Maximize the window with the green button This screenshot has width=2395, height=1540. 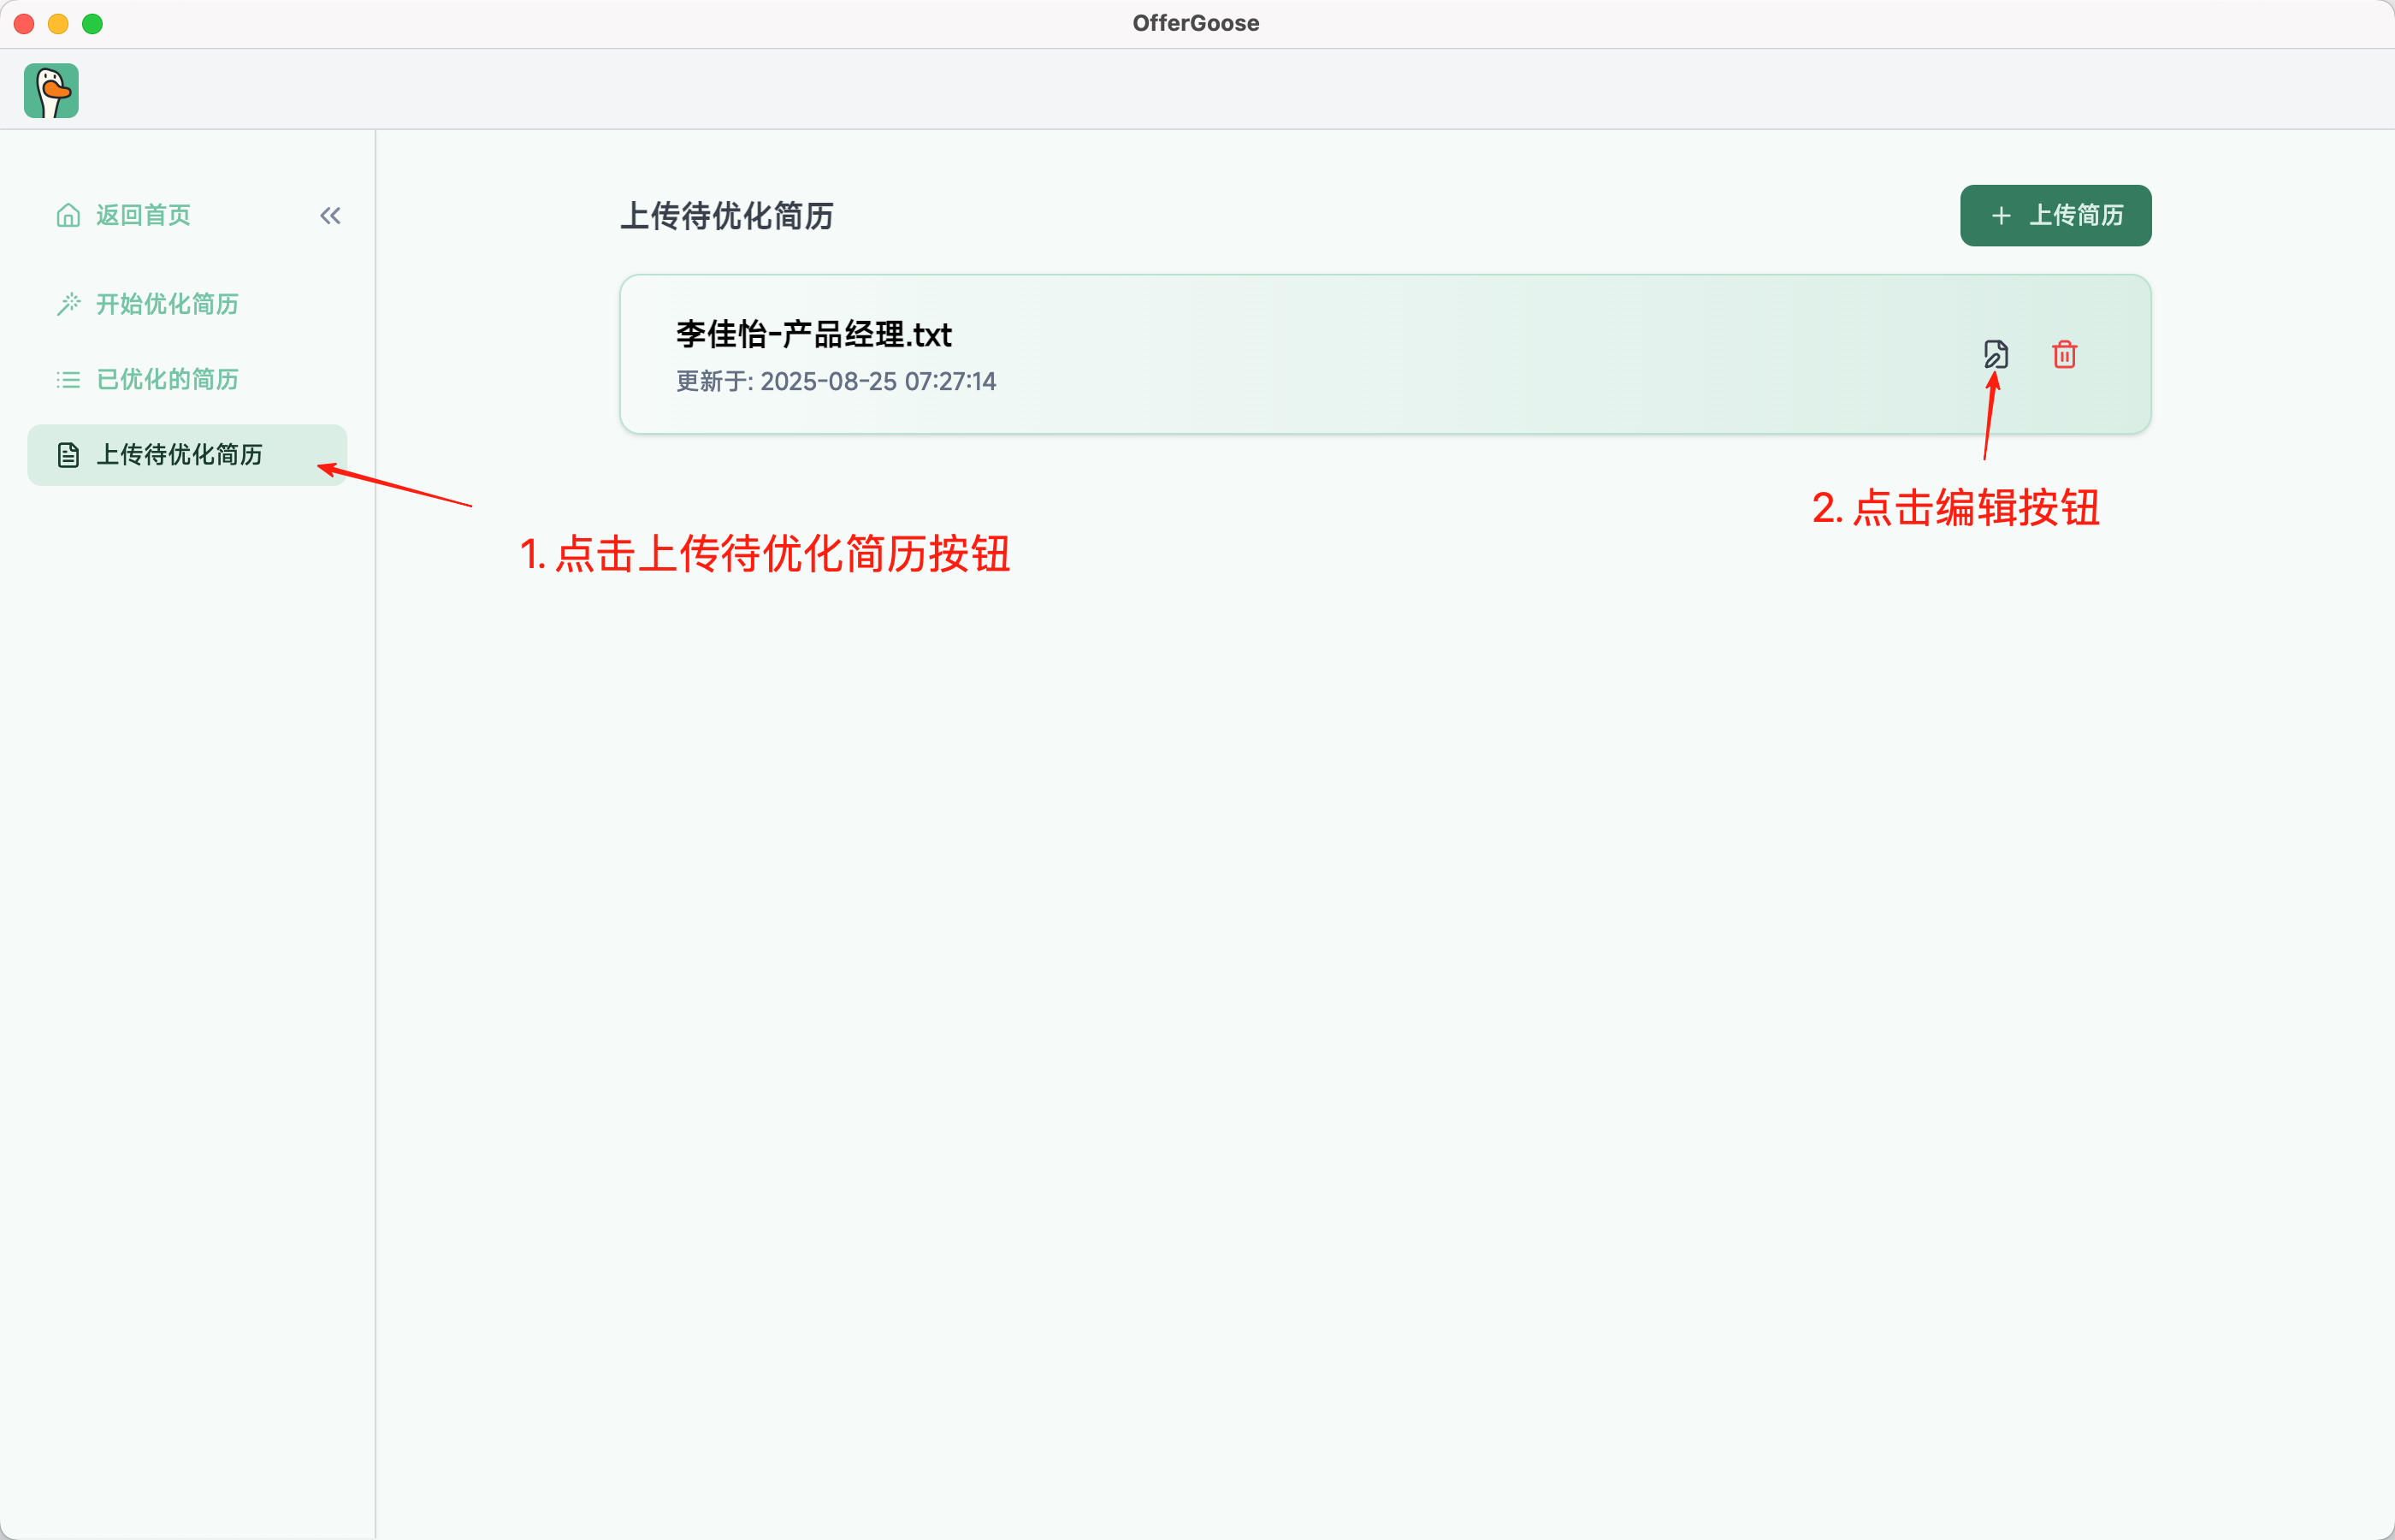(x=92, y=24)
